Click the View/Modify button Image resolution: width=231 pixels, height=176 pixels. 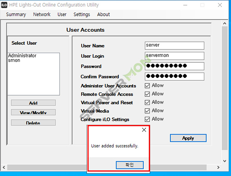[x=33, y=112]
